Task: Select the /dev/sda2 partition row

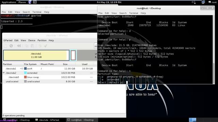Action: click(50, 73)
